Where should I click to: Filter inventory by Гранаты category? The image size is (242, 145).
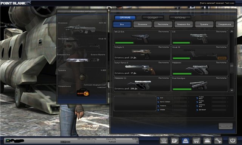(x=204, y=24)
